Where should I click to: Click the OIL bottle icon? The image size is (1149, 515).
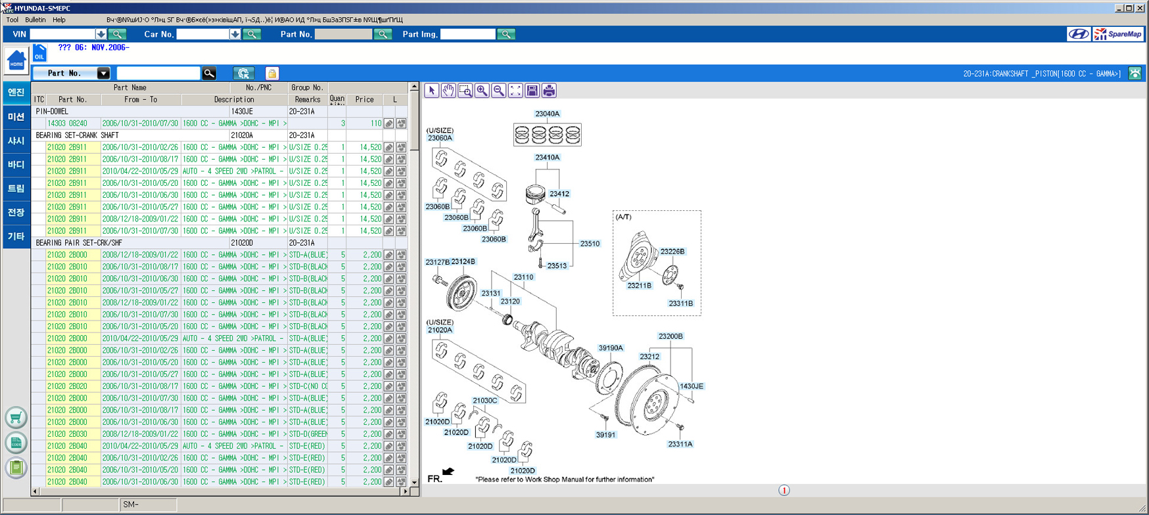click(x=39, y=53)
